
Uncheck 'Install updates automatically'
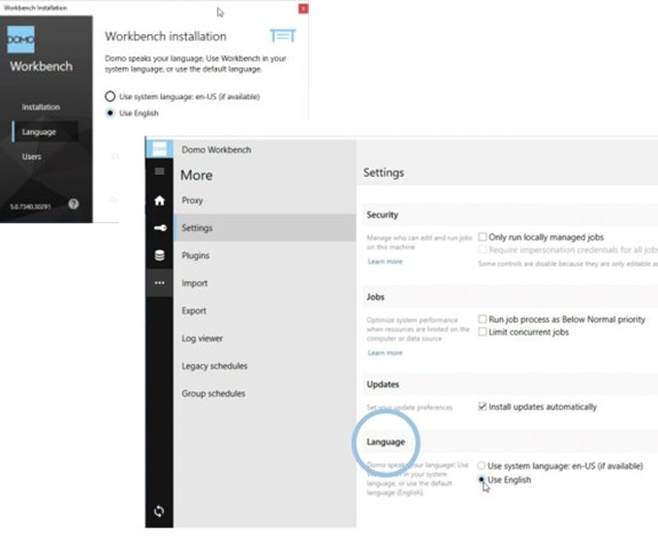click(483, 406)
